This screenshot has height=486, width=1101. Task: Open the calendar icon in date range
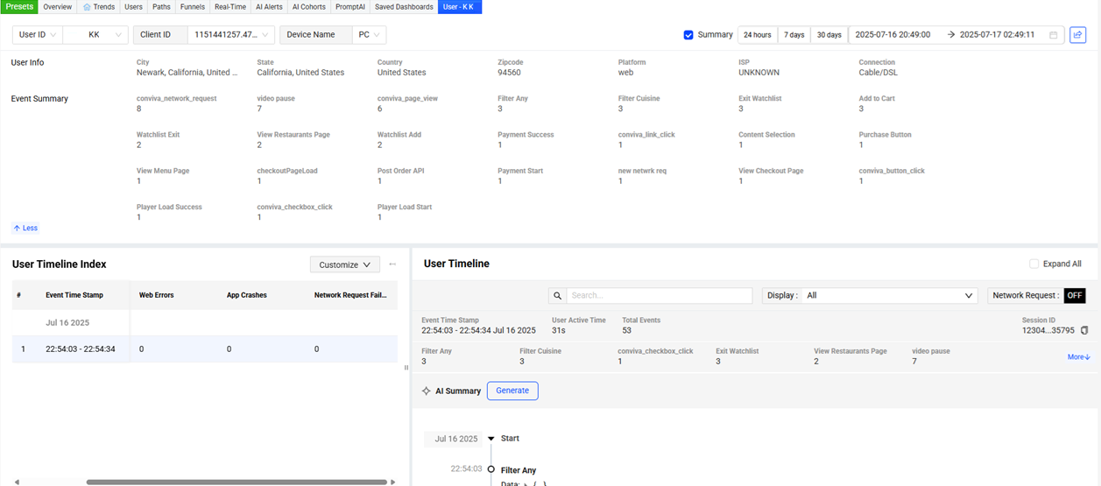(x=1053, y=35)
